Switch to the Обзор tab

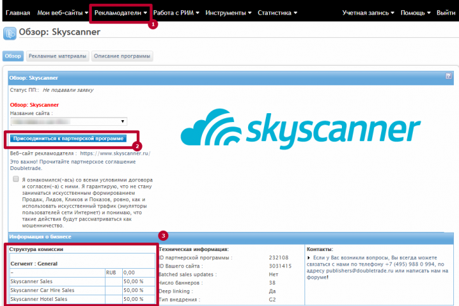13,56
